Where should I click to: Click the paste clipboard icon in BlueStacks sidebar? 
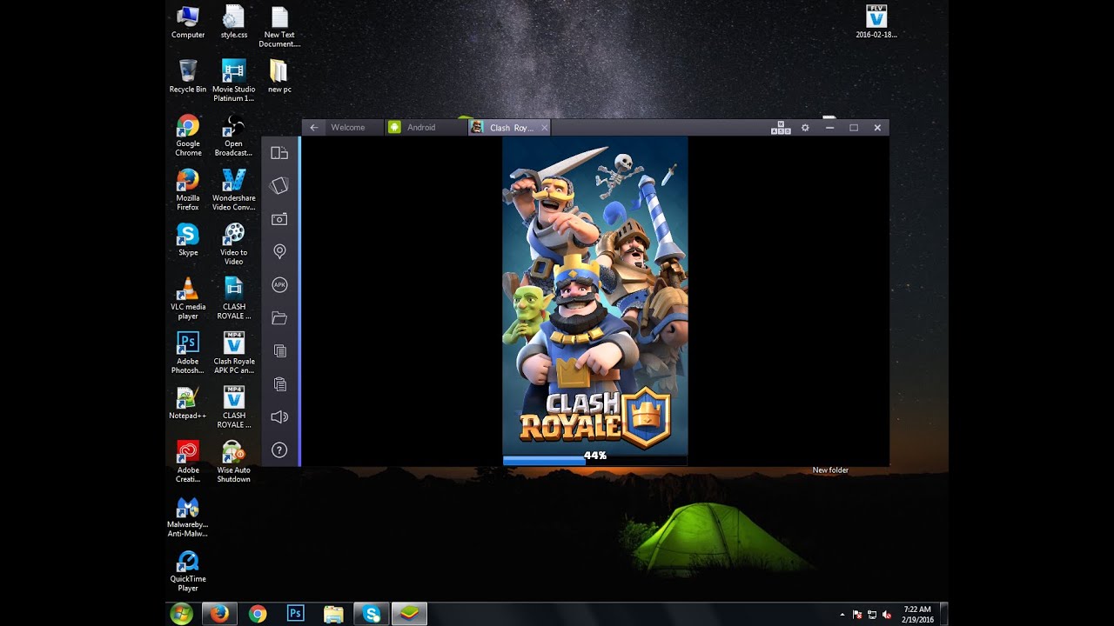(279, 383)
